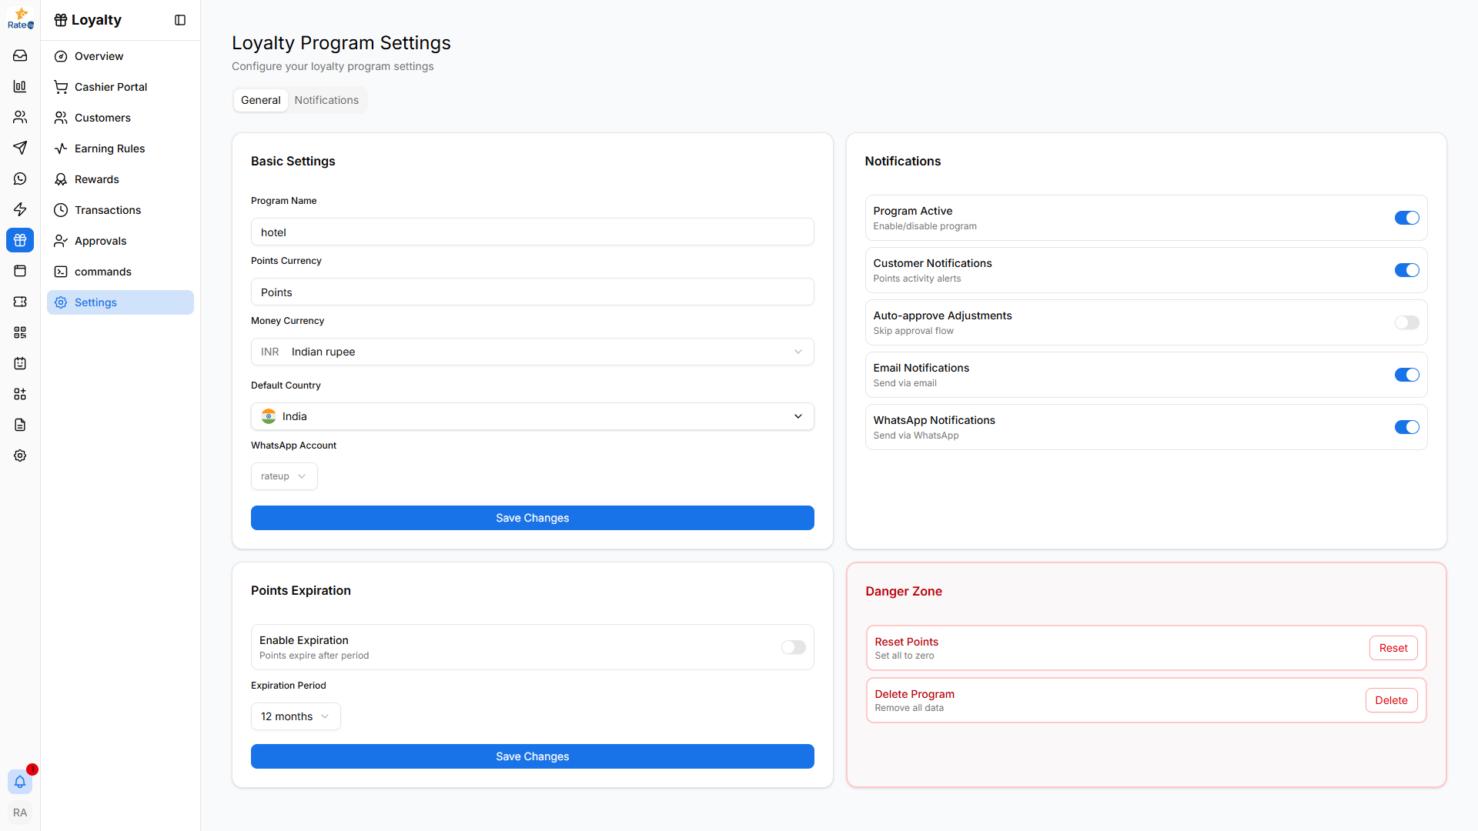1478x831 pixels.
Task: Open the Inbox icon in the left rail
Action: tap(20, 55)
